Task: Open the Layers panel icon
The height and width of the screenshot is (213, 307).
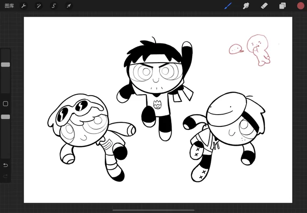Action: pos(282,6)
